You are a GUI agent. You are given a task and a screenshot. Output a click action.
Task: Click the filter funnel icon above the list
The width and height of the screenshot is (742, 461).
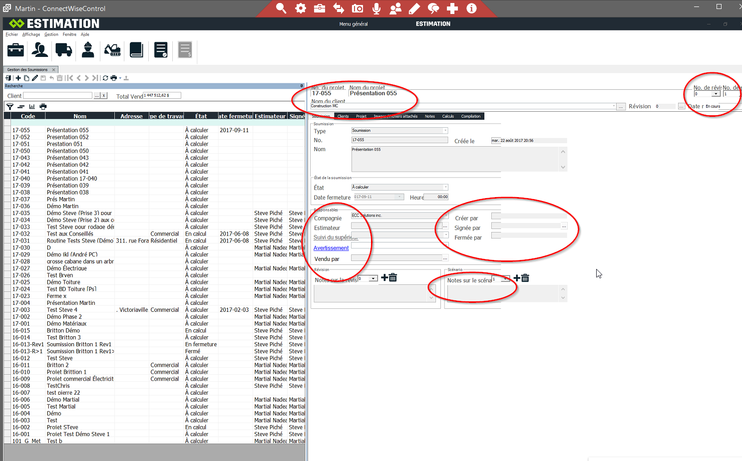click(x=9, y=106)
